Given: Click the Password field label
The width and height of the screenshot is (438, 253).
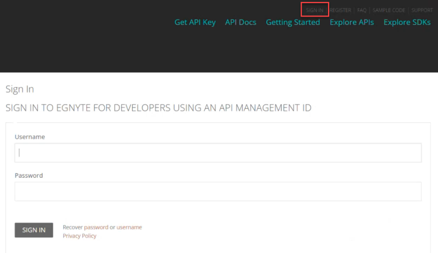Looking at the screenshot, I should [x=29, y=175].
